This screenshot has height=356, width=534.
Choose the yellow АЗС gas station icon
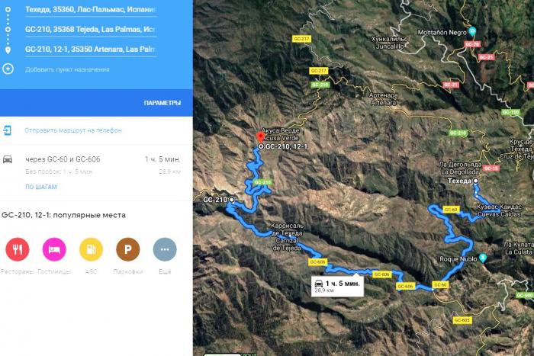tap(91, 249)
